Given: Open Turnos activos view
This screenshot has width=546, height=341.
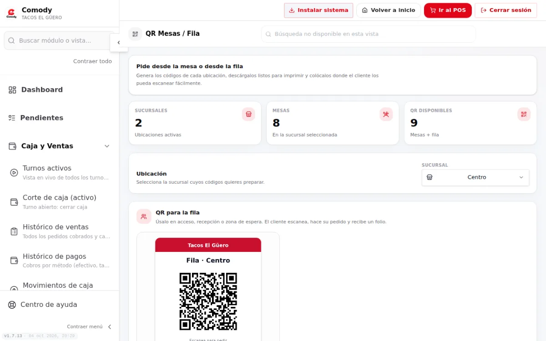Looking at the screenshot, I should 60,172.
